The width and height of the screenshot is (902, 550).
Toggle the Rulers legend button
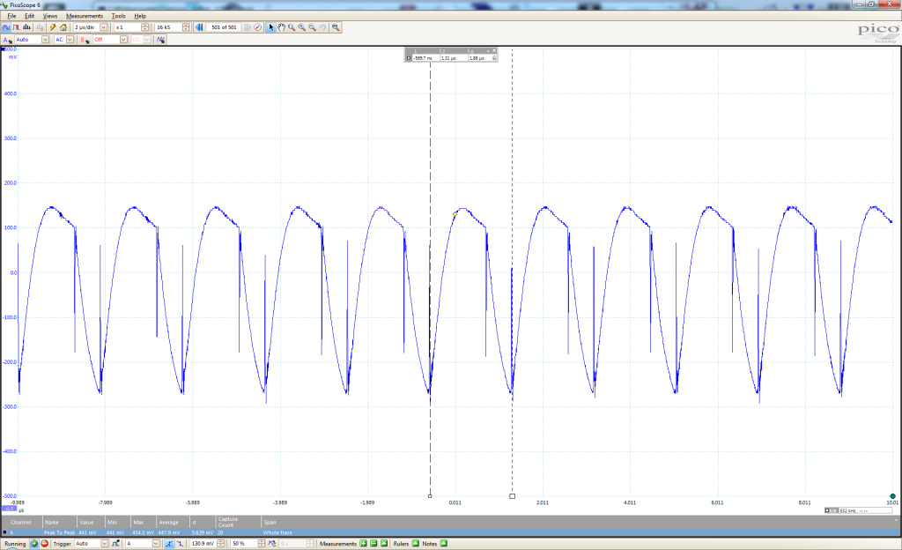(x=416, y=544)
